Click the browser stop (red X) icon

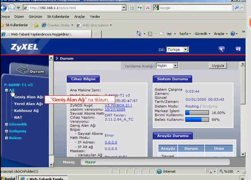point(147,8)
